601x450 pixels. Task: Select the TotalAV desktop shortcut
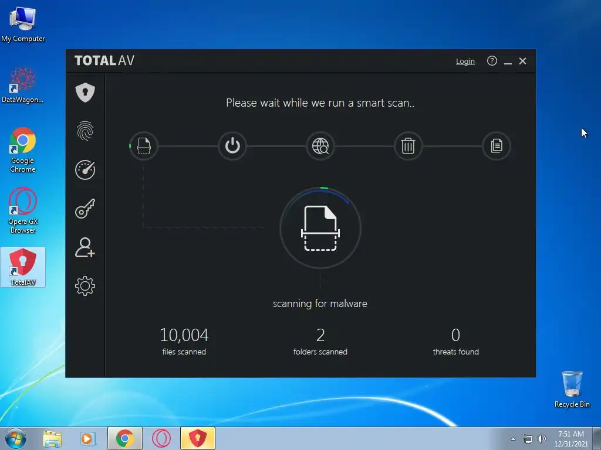pos(23,267)
